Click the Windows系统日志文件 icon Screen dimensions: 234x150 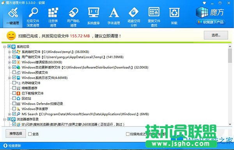click(18, 78)
